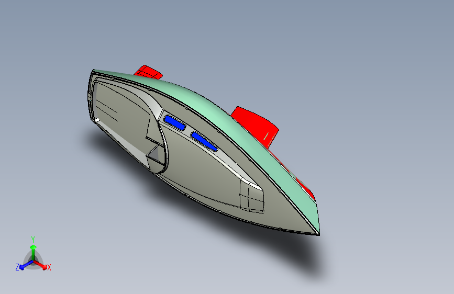Select the small red block at model top
Screen dimensions: 454x294
(x=150, y=72)
